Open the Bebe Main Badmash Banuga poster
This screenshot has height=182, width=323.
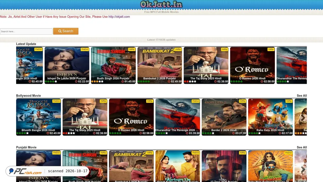270,166
